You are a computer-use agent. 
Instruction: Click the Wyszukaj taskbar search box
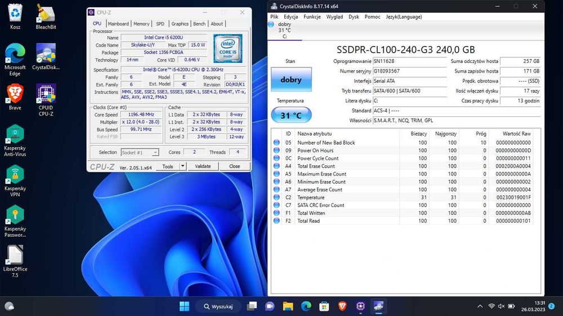[218, 306]
